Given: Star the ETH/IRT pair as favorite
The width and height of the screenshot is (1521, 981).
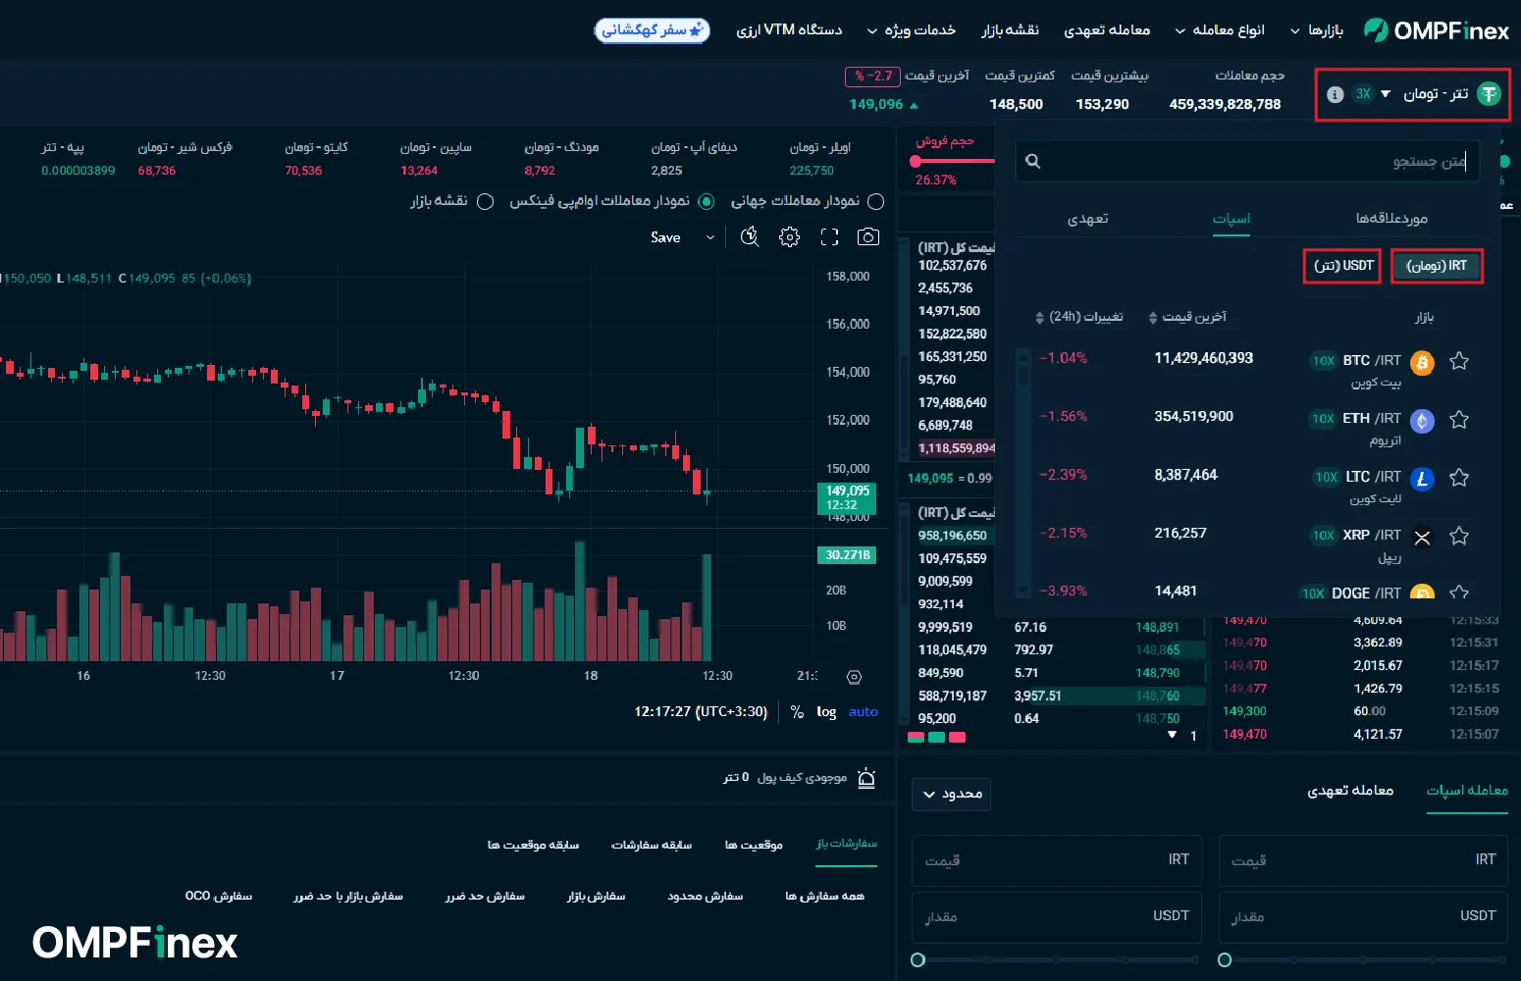Looking at the screenshot, I should tap(1459, 420).
